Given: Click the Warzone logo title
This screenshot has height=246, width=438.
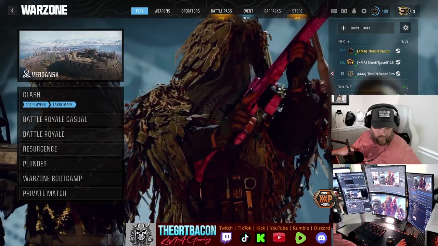Looking at the screenshot, I should 44,11.
